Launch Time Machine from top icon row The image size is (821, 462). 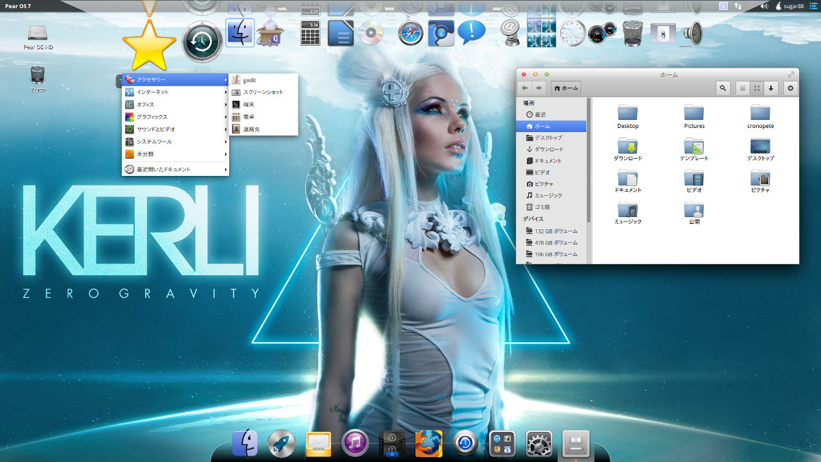tap(202, 41)
